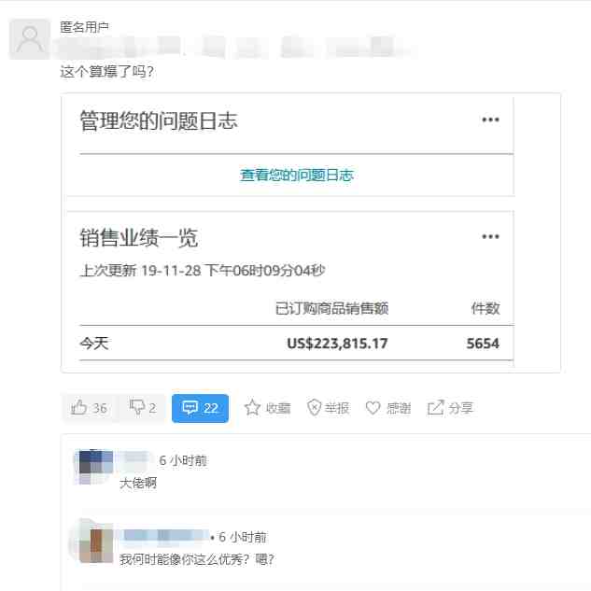Click the US$223,815.17 sales amount
The height and width of the screenshot is (591, 591).
(x=337, y=344)
